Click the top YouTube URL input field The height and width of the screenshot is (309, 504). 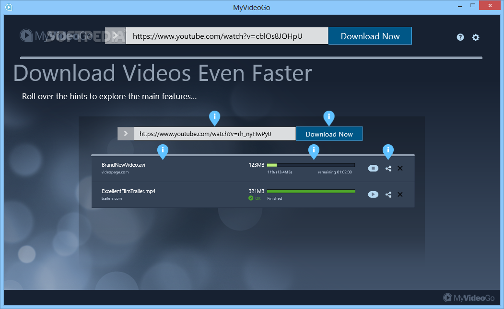coord(227,35)
